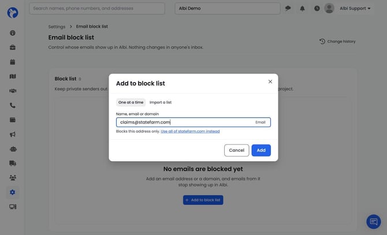This screenshot has width=387, height=235.
Task: Open the handshake relationships sidebar icon
Action: [13, 91]
